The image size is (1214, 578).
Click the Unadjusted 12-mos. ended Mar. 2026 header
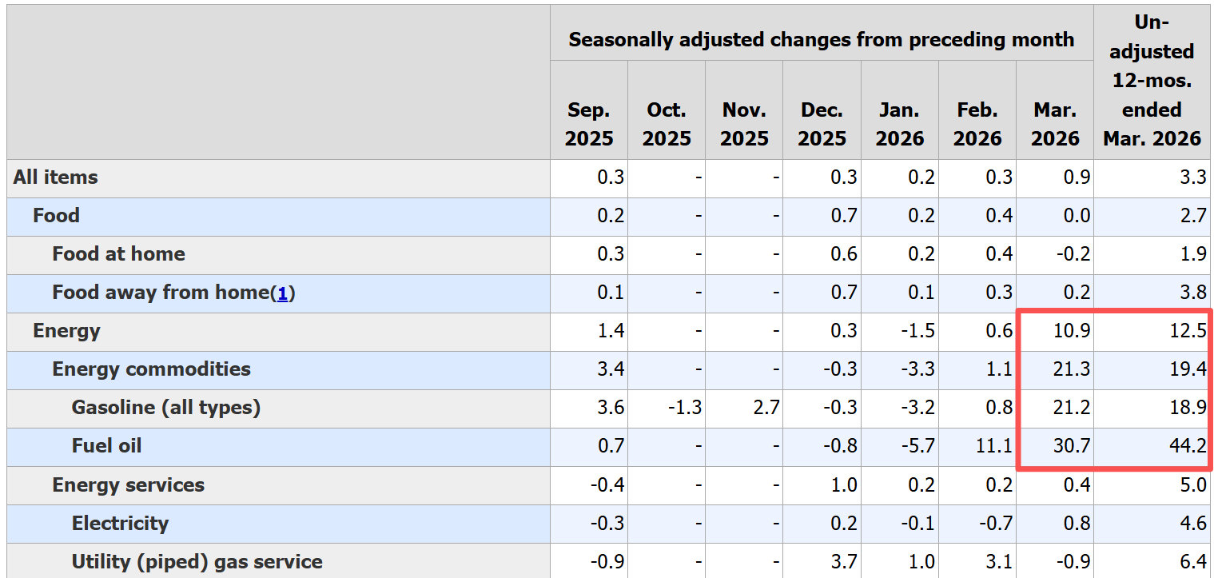1152,81
